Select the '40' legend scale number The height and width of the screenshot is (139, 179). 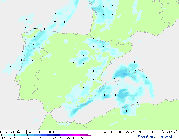tap(74, 138)
